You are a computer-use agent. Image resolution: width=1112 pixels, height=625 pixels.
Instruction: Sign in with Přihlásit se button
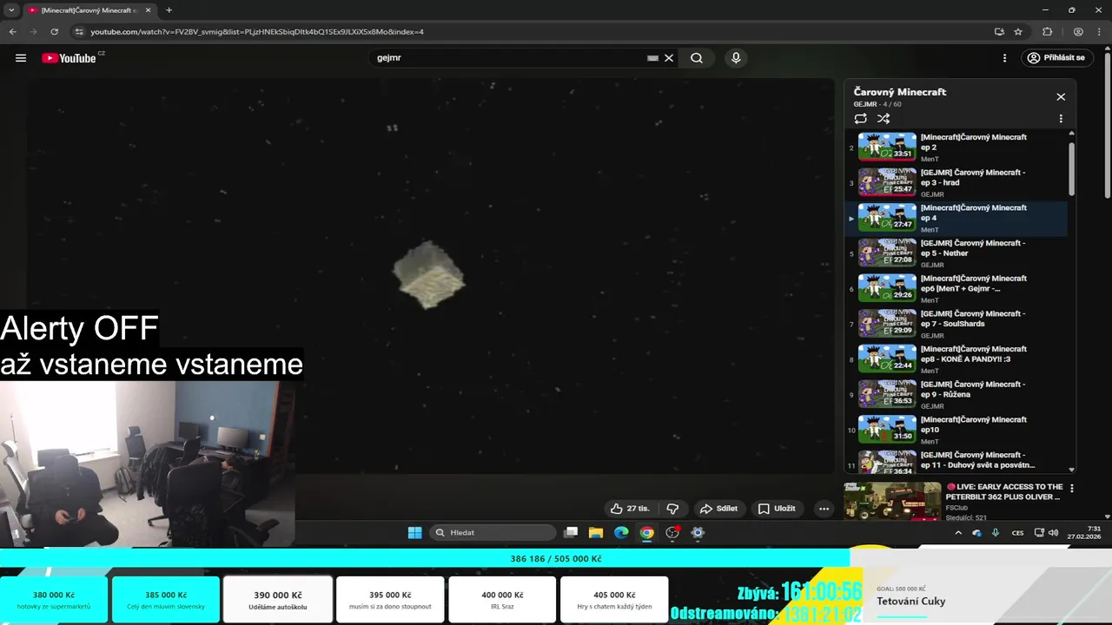(1056, 58)
